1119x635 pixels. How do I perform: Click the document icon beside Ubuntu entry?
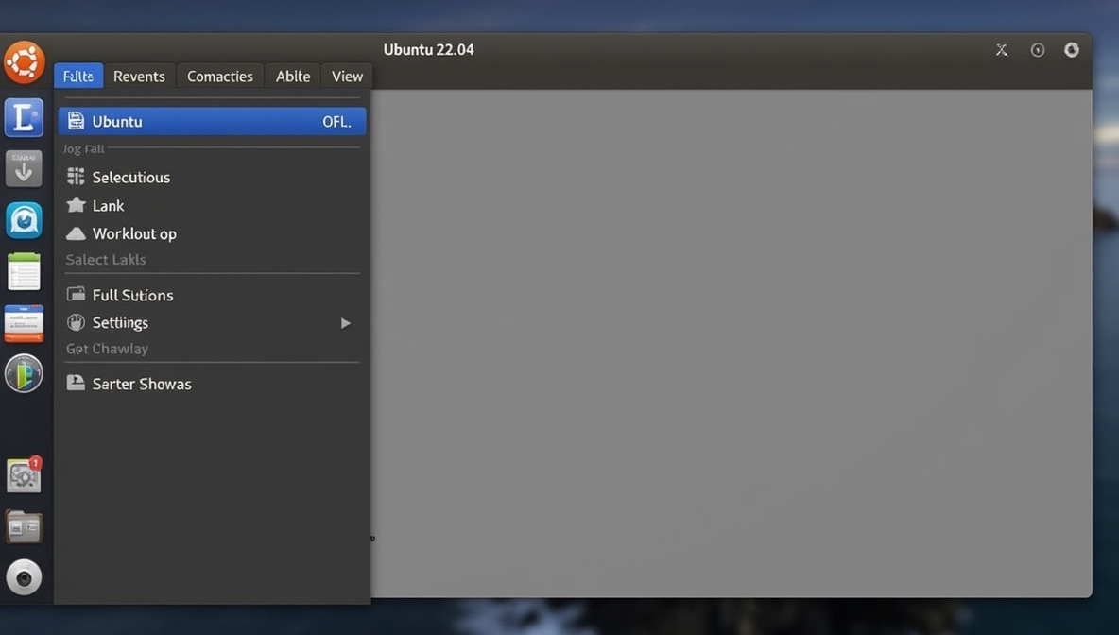(x=76, y=121)
